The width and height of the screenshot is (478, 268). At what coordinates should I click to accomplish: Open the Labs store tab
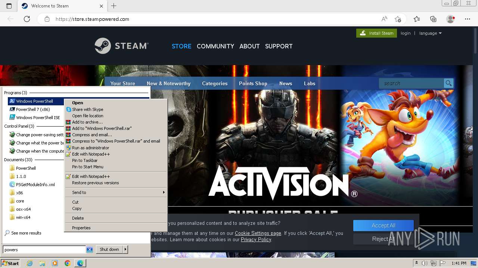310,83
